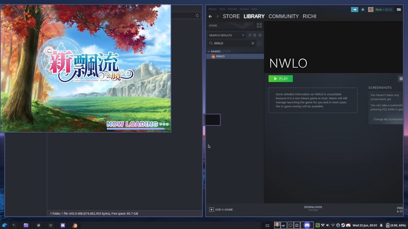Go back with the Steam back arrow
Viewport: 408px width, 229px height.
(210, 16)
